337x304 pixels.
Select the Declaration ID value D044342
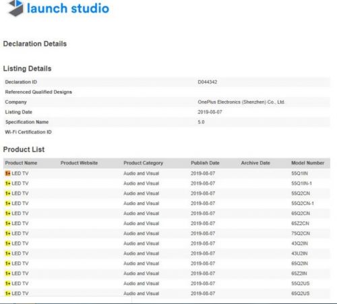(x=208, y=82)
